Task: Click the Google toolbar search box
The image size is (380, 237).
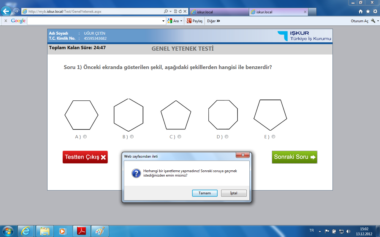Action: coord(94,21)
